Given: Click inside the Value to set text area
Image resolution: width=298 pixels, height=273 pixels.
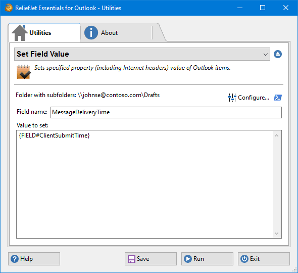Looking at the screenshot, I should [x=144, y=185].
